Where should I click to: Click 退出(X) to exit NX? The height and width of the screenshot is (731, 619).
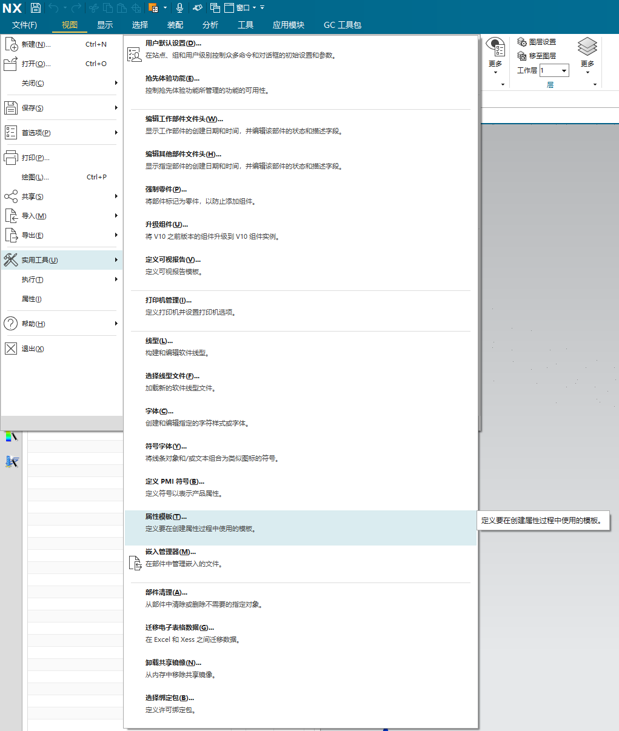(x=33, y=349)
